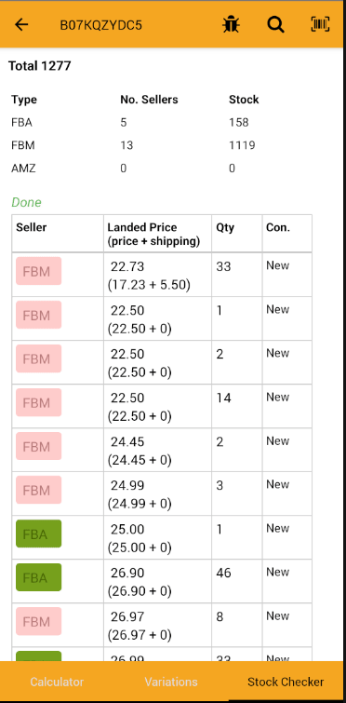Tap the FBA badge priced 26.90

tap(38, 577)
